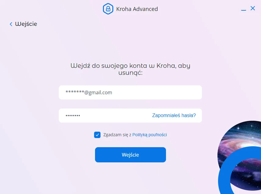The height and width of the screenshot is (194, 261).
Task: Uncheck the privacy policy agreement checkbox
Action: pos(97,135)
